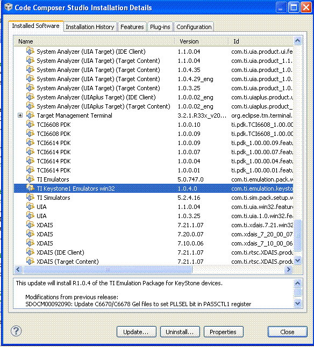Click the icon of TCI6614 PDK version 1.0.0.07
Viewport: 314px width, 347px height.
tap(30, 151)
